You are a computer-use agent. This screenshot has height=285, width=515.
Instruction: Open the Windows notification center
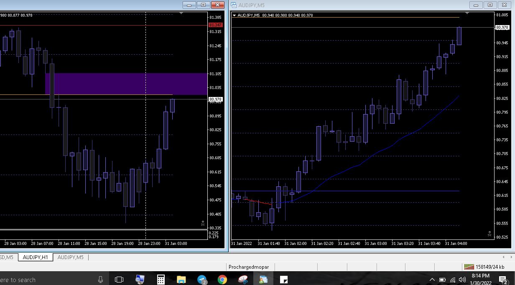[x=503, y=280]
